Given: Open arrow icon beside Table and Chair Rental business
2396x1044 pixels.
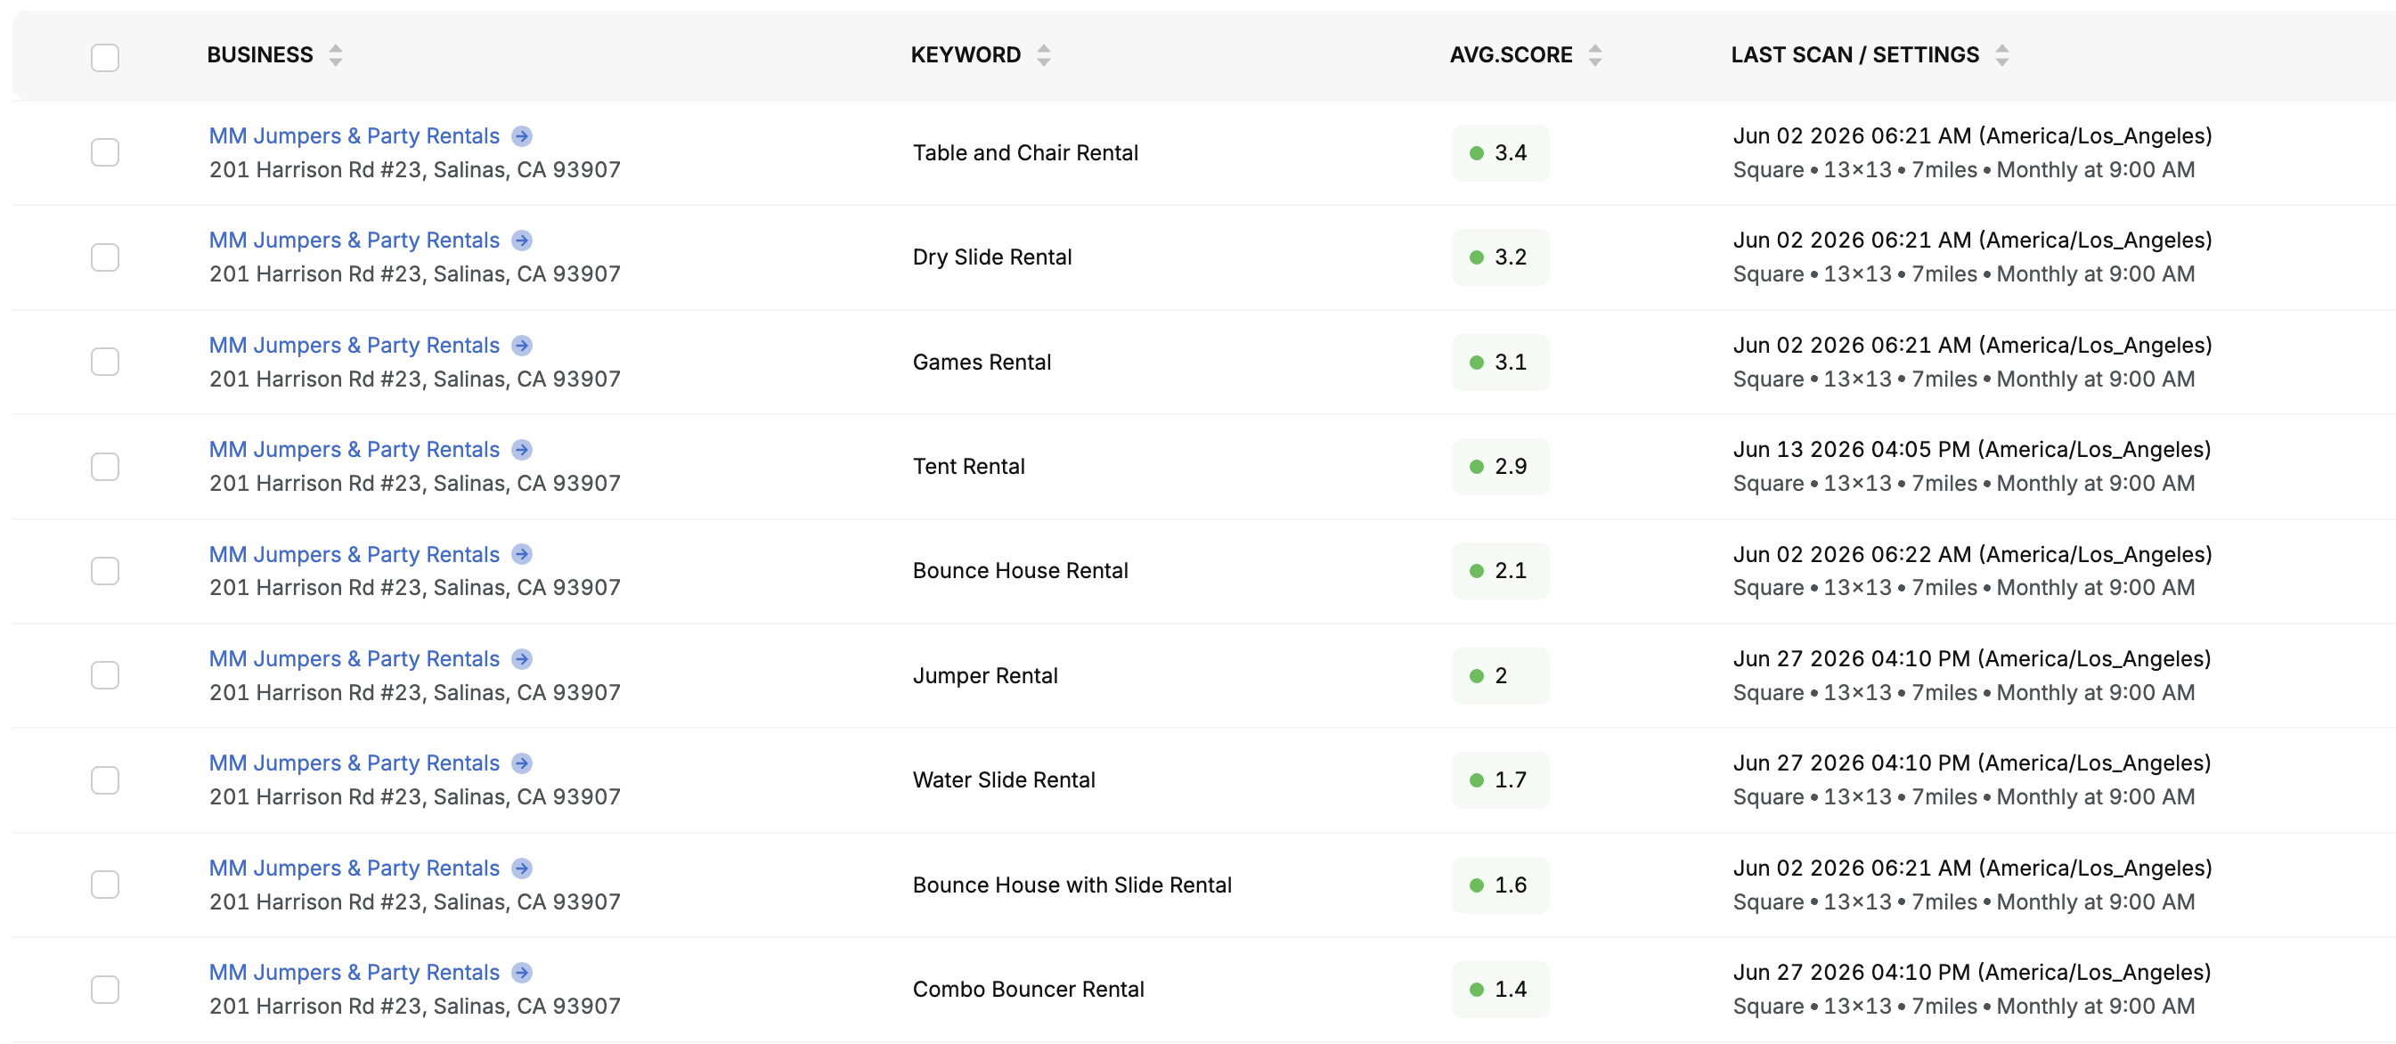Looking at the screenshot, I should click(x=522, y=136).
